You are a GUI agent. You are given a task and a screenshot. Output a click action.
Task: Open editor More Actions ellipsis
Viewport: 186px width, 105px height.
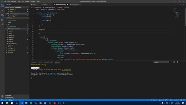[x=183, y=5]
